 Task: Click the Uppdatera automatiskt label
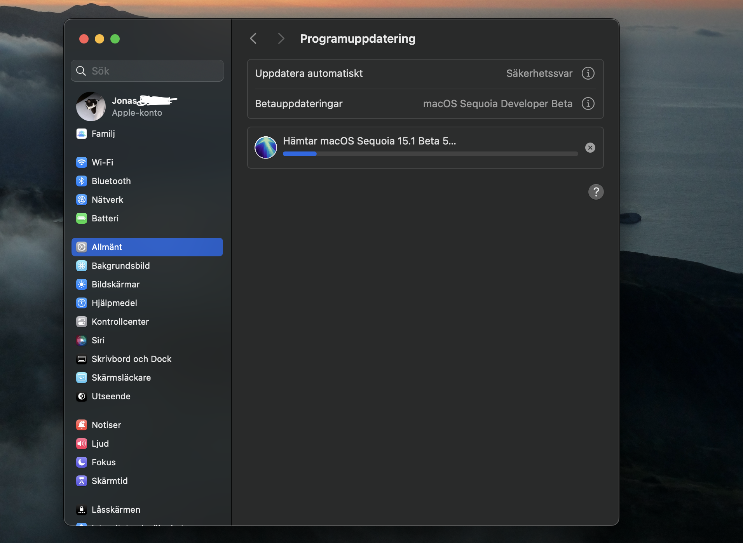coord(309,73)
